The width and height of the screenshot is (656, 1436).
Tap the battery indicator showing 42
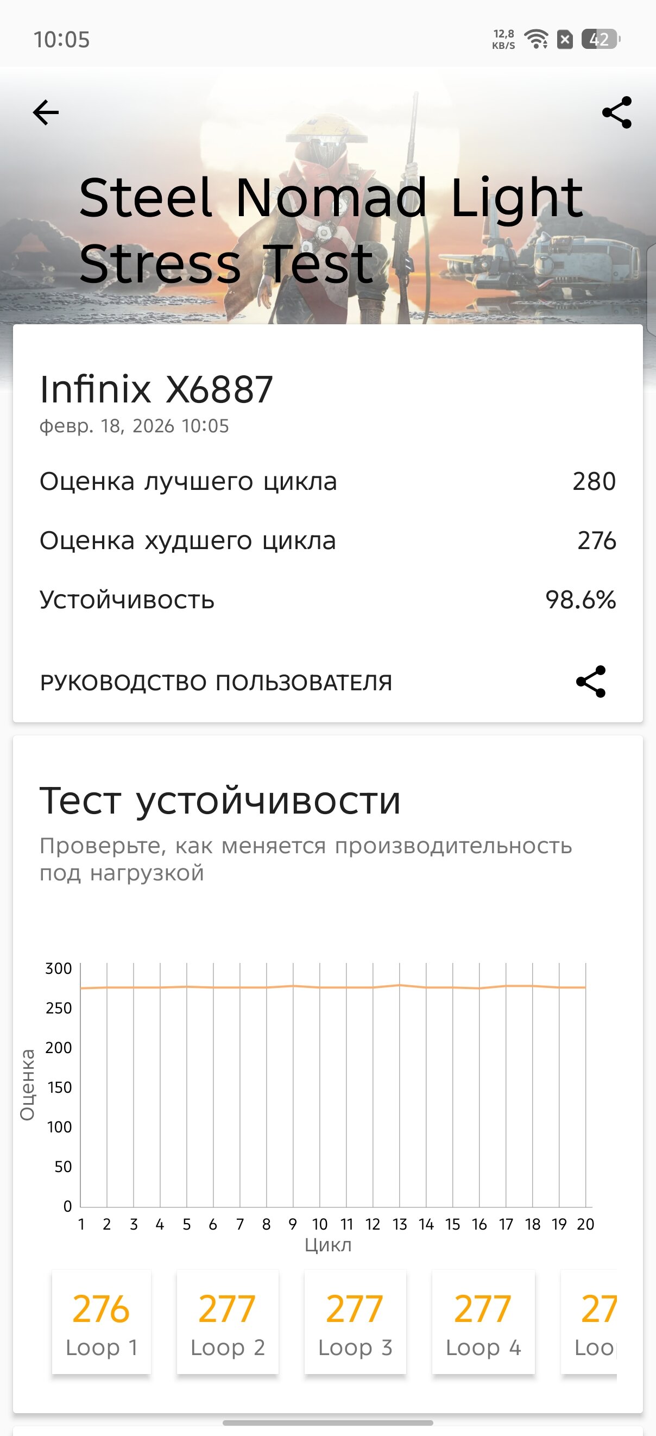point(600,39)
